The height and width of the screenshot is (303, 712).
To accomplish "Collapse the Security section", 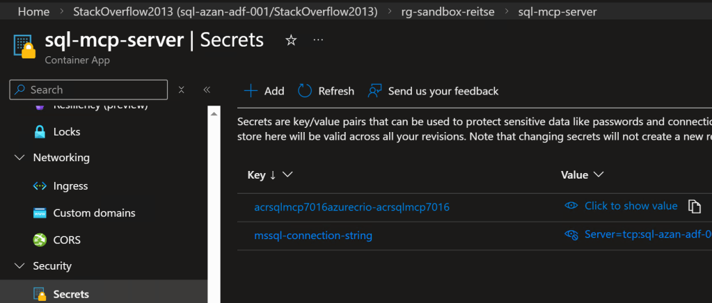I will click(19, 266).
